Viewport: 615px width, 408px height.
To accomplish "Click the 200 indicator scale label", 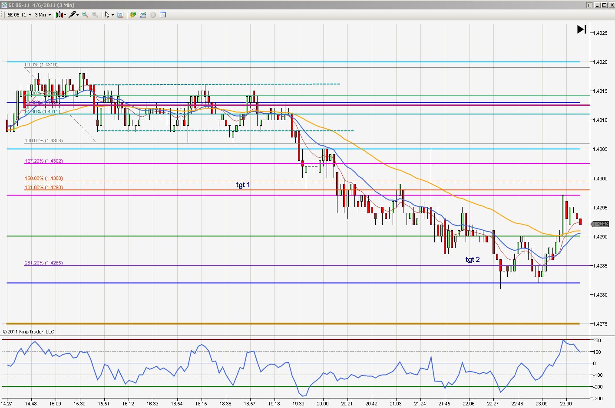I will (x=597, y=340).
